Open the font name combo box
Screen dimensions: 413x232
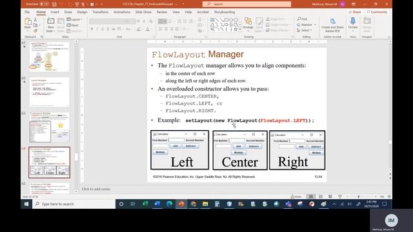coord(106,21)
